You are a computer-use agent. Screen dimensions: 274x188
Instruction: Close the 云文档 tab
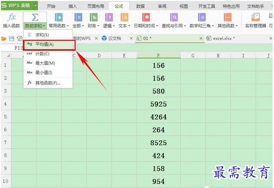pos(131,38)
